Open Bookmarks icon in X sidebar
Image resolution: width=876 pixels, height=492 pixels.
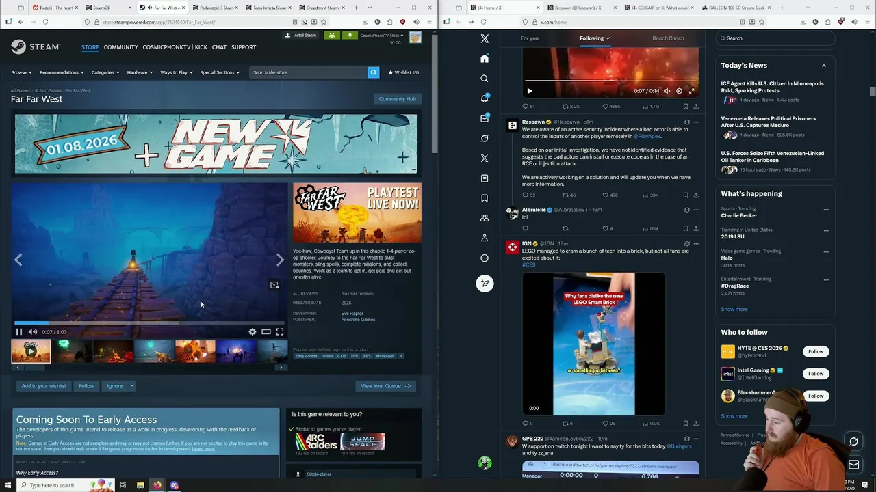[485, 198]
